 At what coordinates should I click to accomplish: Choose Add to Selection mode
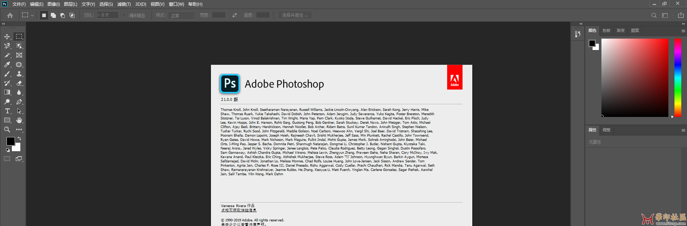click(53, 15)
